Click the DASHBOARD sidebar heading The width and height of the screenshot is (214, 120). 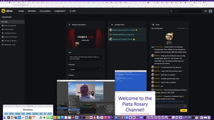pyautogui.click(x=7, y=17)
